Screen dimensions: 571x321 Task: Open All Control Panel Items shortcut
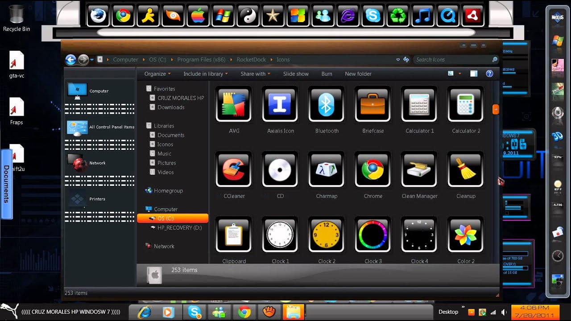click(x=101, y=127)
